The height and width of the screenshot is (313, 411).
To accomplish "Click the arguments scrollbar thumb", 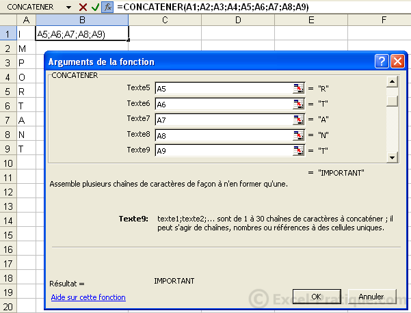I will tap(392, 101).
